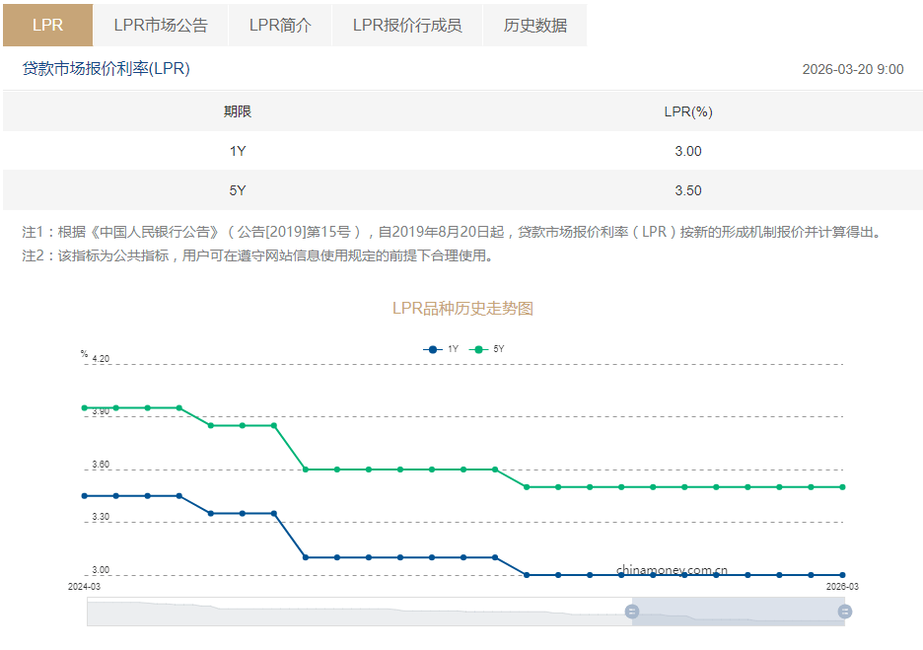This screenshot has height=650, width=923.
Task: Click the 注2 note text line
Action: (x=259, y=255)
